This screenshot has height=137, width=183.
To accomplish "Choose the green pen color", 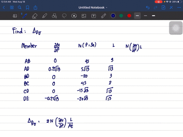I will [x=121, y=16].
